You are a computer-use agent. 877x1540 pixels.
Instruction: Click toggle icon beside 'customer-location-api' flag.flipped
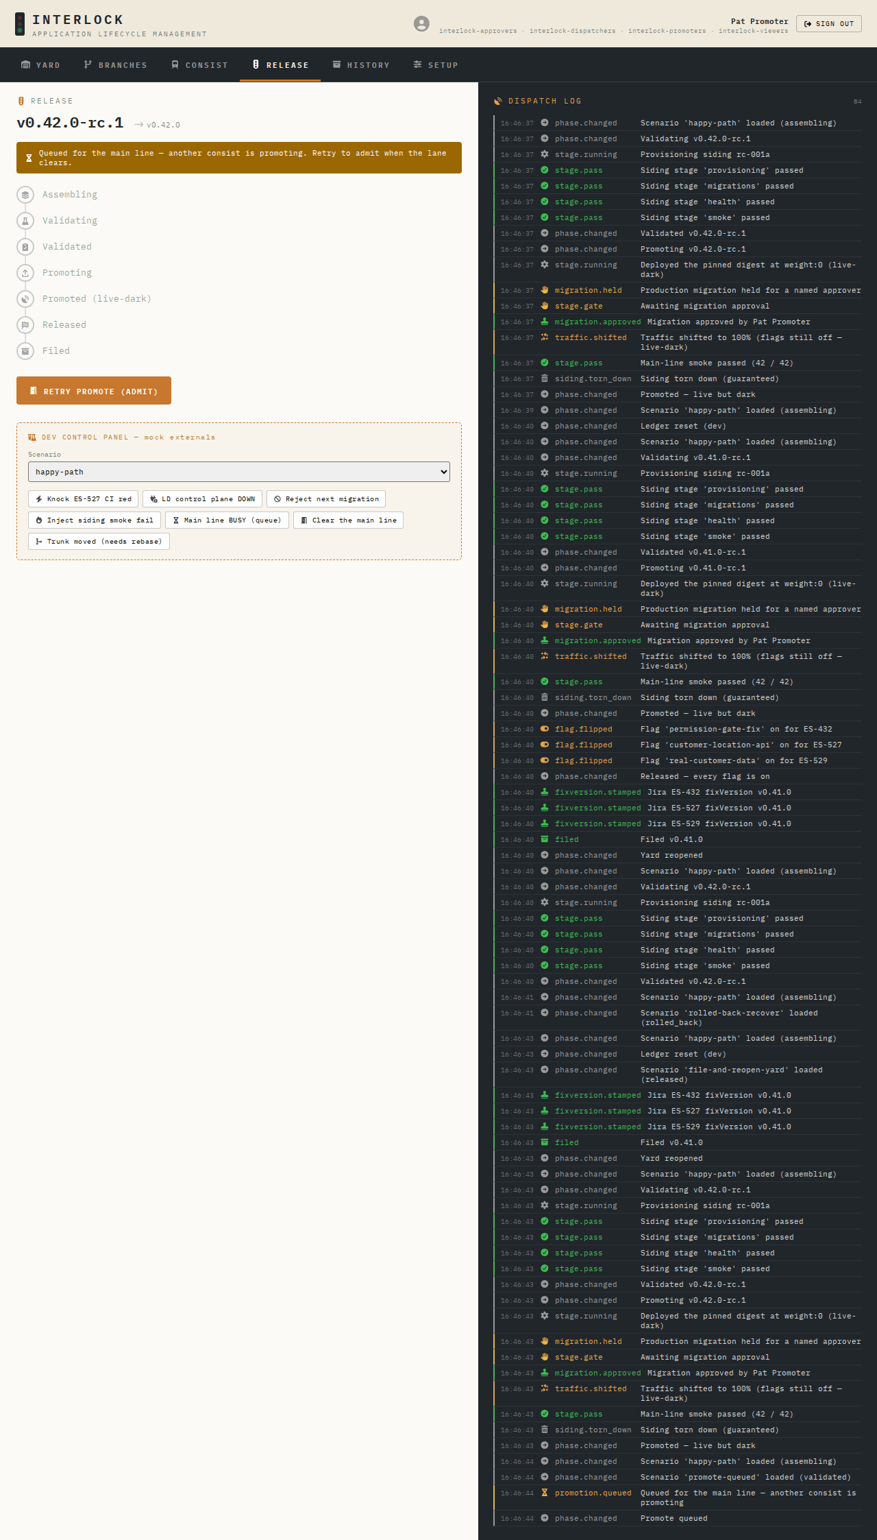click(x=545, y=745)
